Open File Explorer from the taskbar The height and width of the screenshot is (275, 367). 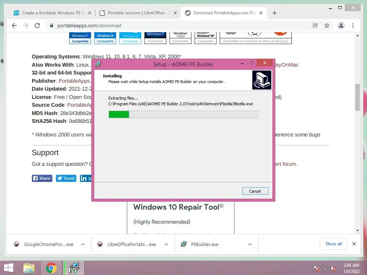point(29,268)
